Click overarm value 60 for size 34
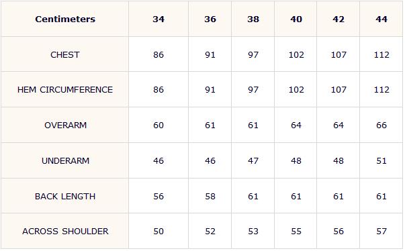405x251 pixels. 159,125
